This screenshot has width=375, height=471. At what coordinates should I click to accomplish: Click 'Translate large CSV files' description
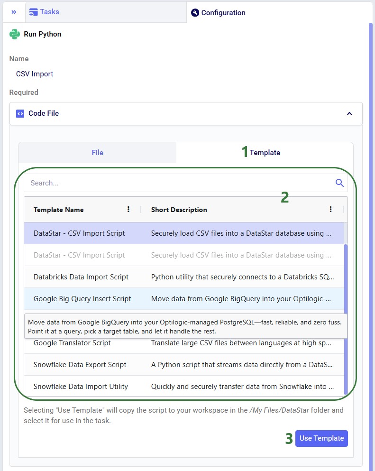point(241,343)
